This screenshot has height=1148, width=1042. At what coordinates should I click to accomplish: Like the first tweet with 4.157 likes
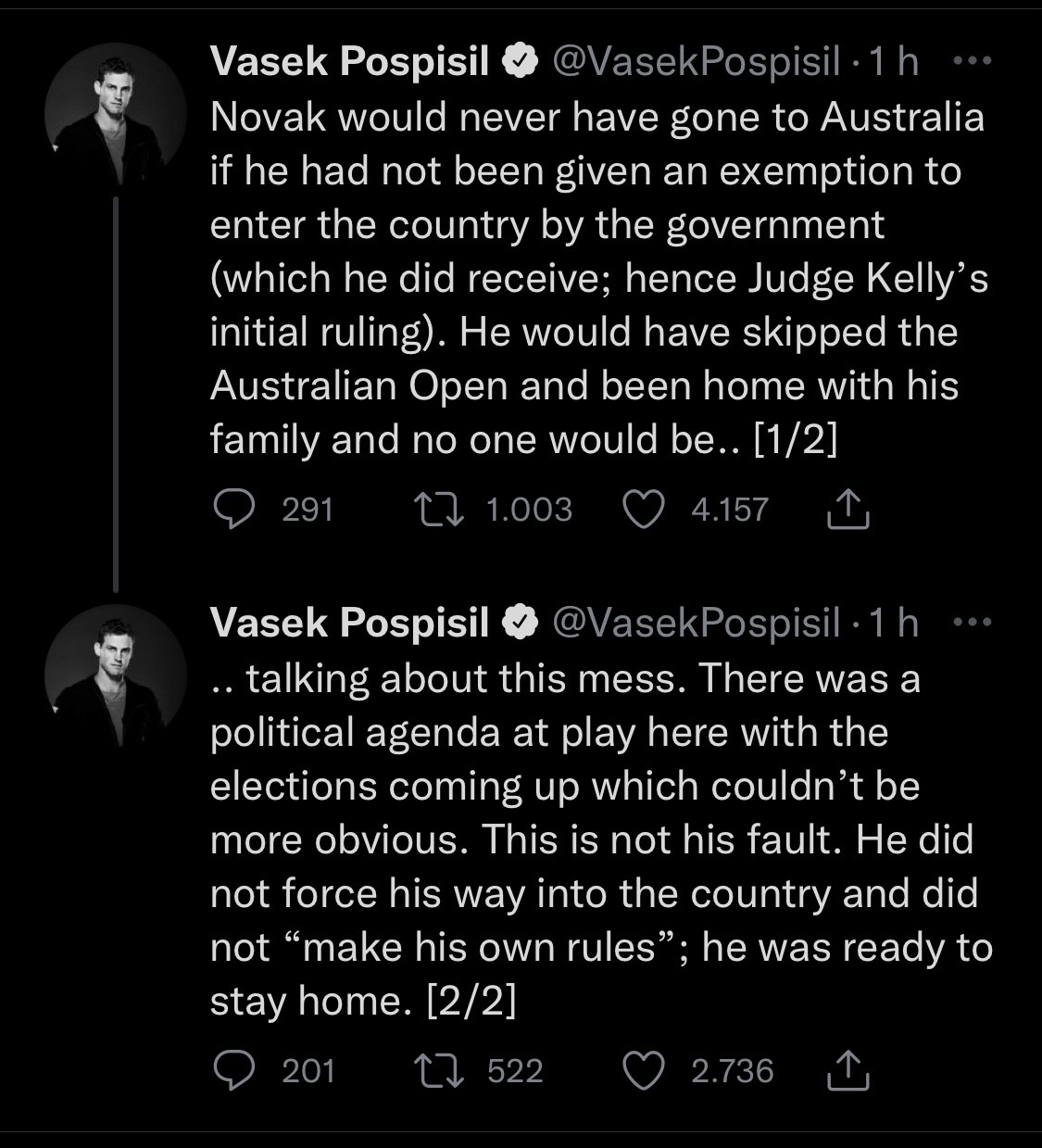click(644, 510)
